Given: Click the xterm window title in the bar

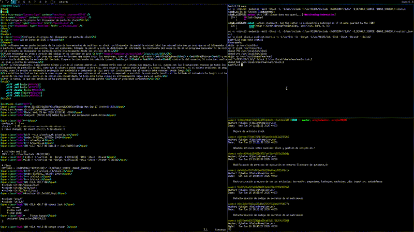Looking at the screenshot, I should point(63,2).
